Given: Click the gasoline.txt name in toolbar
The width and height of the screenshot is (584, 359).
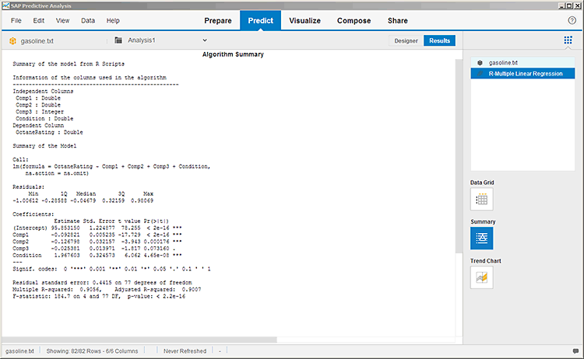Looking at the screenshot, I should point(37,41).
